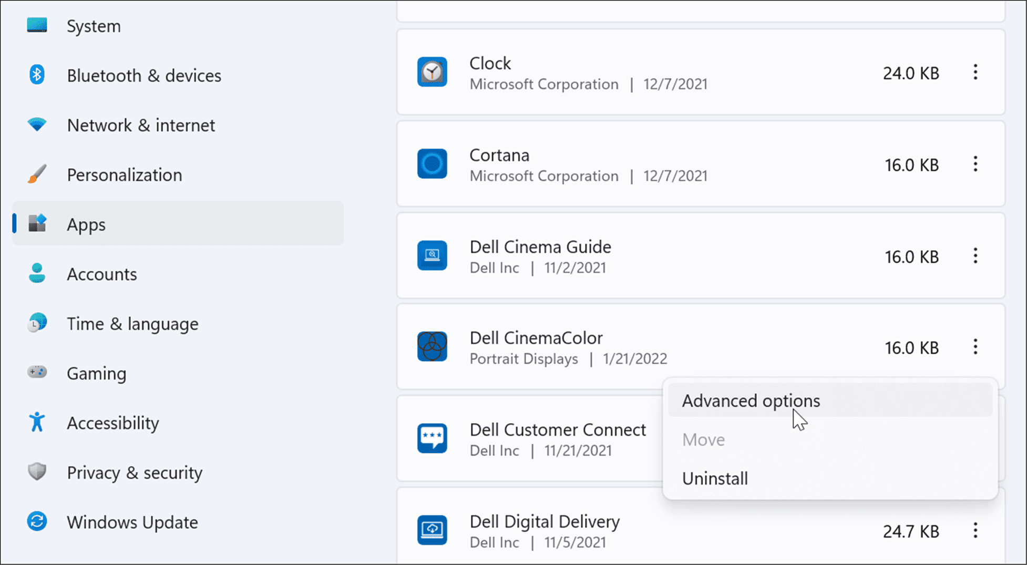Select the Personalization brush icon
The width and height of the screenshot is (1027, 565).
(37, 173)
